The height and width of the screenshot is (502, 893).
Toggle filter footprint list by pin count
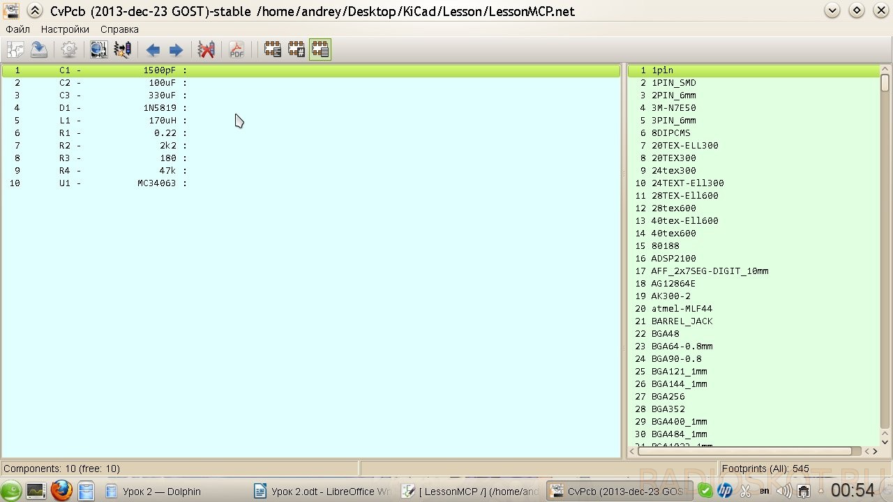pyautogui.click(x=296, y=50)
